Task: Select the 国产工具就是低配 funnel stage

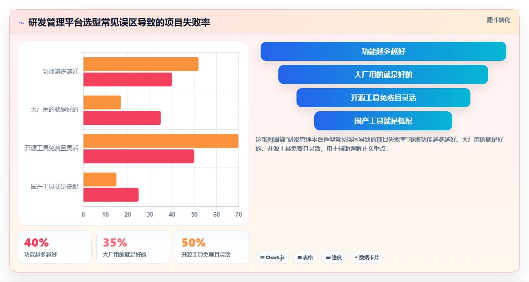Action: (x=383, y=121)
